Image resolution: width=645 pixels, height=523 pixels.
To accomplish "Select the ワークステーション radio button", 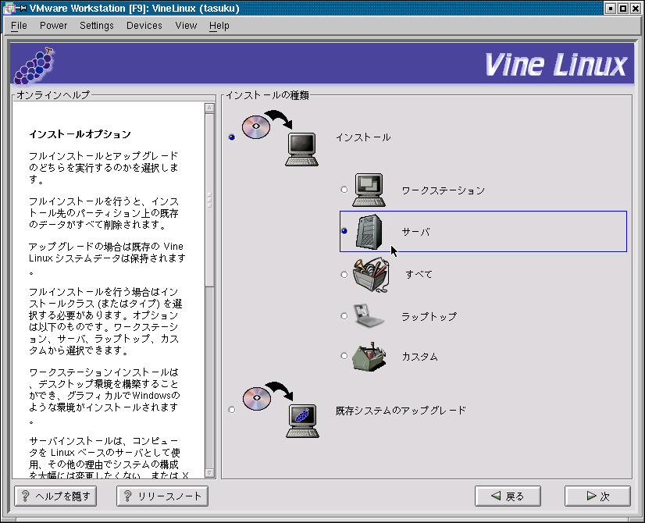I will point(344,190).
